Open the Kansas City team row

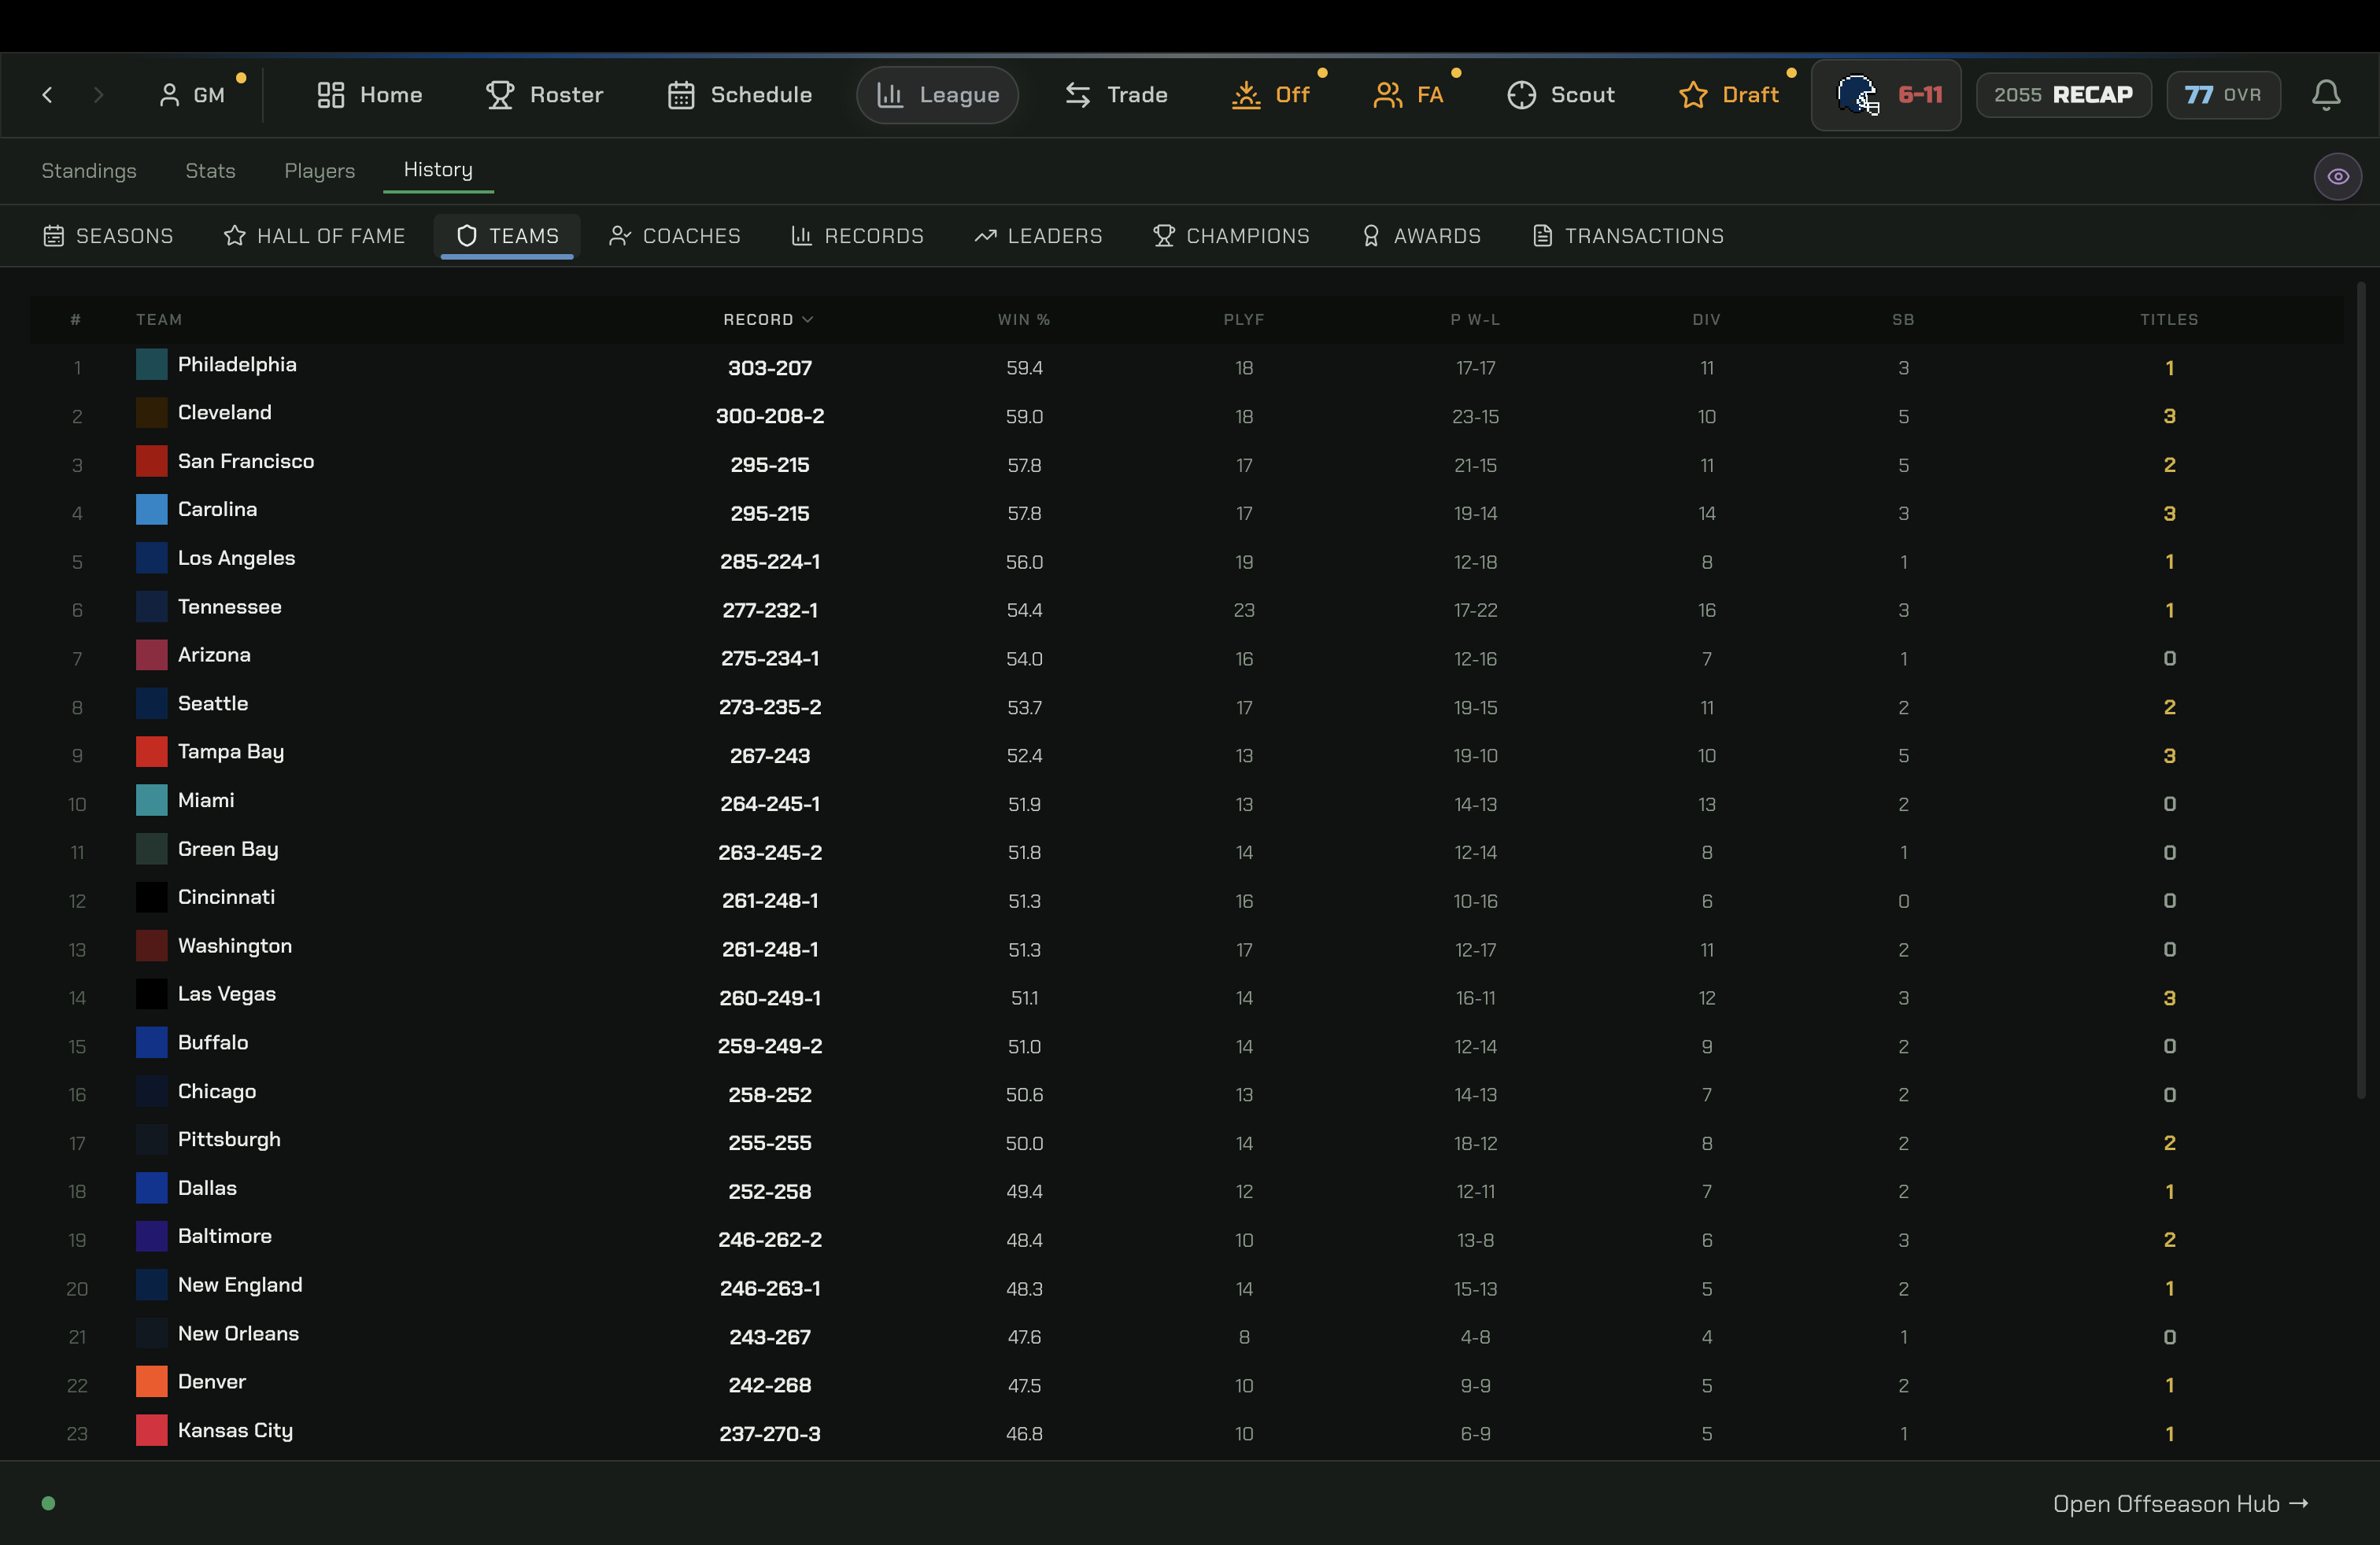1187,1434
